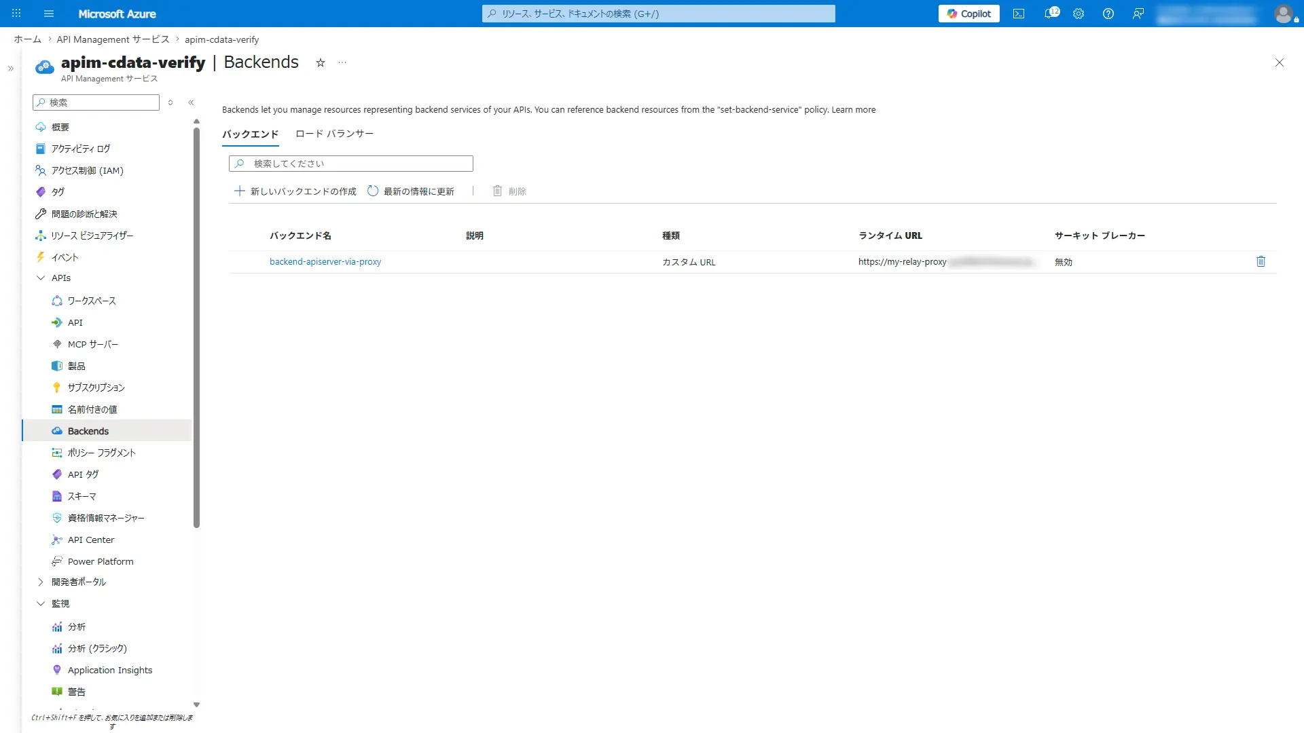The image size is (1304, 733).
Task: Click the sidebar scroll down arrow
Action: 196,704
